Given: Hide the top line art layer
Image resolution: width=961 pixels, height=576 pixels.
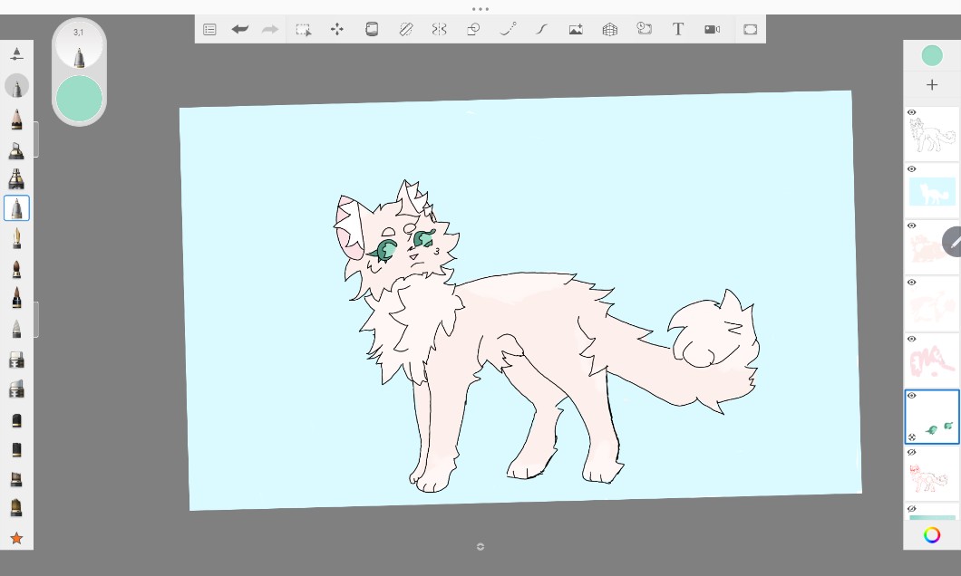Looking at the screenshot, I should 912,112.
